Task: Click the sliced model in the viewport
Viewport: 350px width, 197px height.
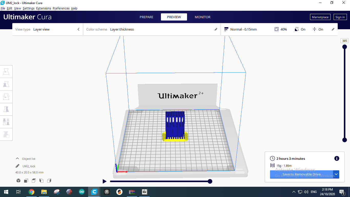Action: coord(175,126)
